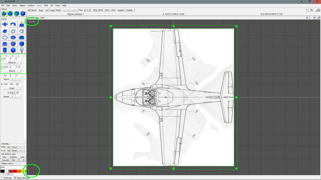Image resolution: width=321 pixels, height=180 pixels.
Task: Select the Ellipse drawing tool
Action: click(x=5, y=37)
